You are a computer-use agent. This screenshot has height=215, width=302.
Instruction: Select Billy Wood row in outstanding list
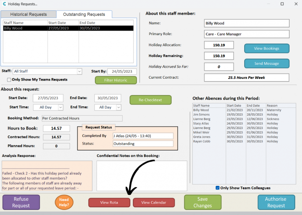click(68, 28)
